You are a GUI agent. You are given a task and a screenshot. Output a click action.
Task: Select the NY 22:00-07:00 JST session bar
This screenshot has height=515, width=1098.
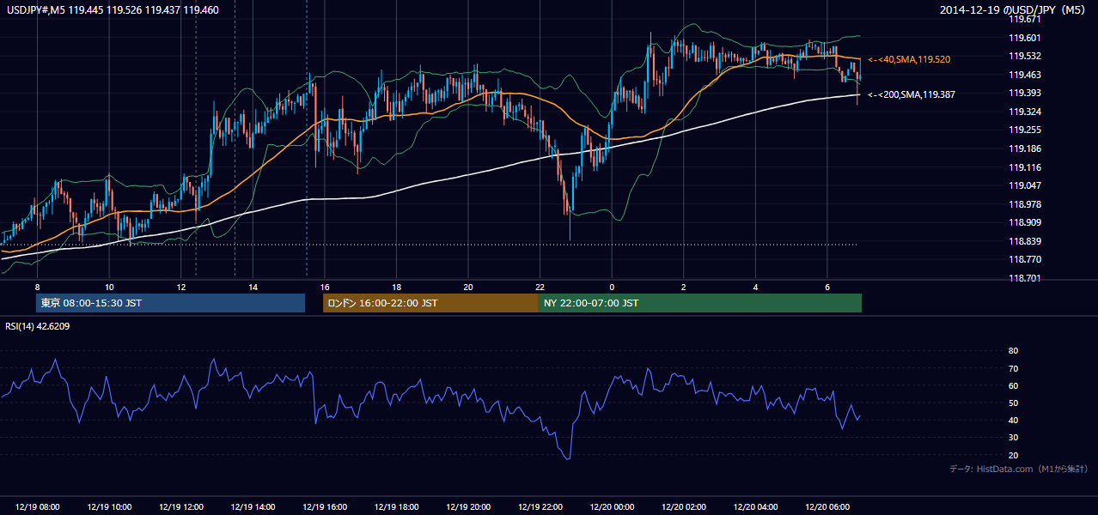(x=700, y=303)
